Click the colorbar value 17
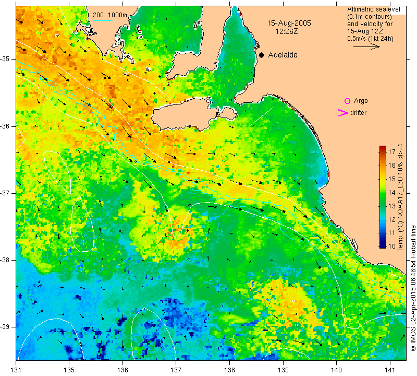This screenshot has width=417, height=376. pyautogui.click(x=392, y=152)
